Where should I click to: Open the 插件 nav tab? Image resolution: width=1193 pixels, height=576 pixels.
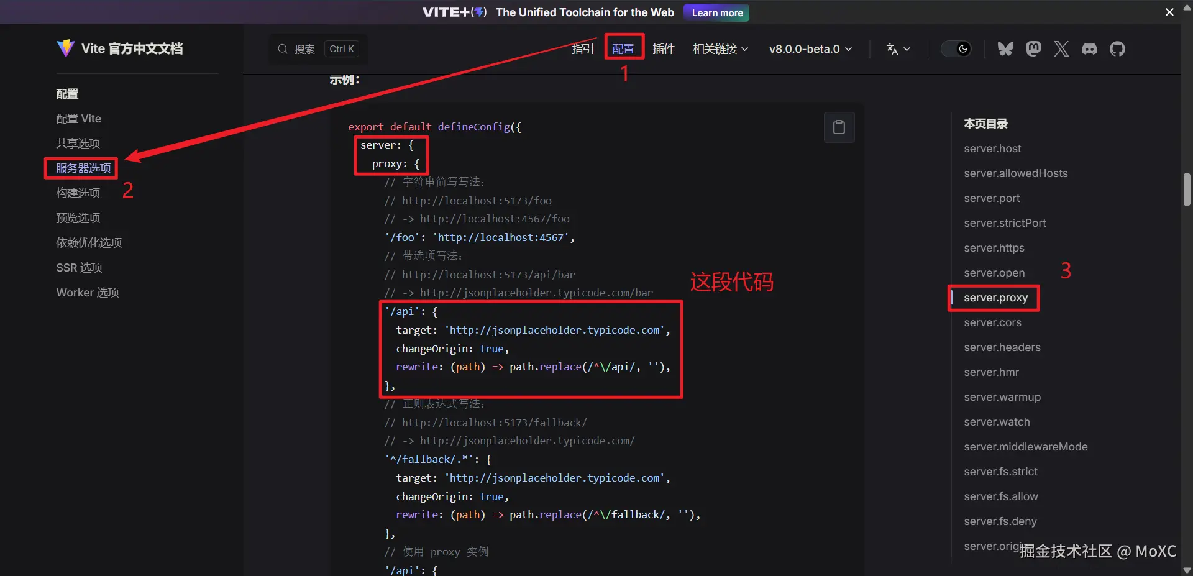tap(664, 49)
